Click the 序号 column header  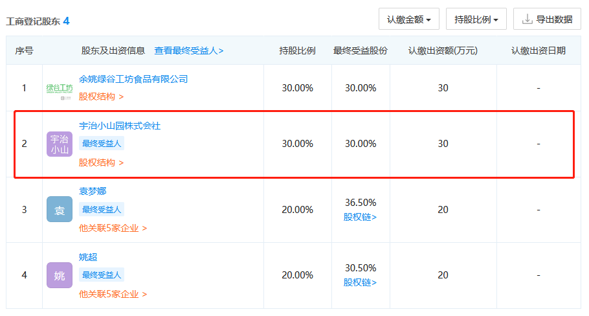pyautogui.click(x=24, y=51)
